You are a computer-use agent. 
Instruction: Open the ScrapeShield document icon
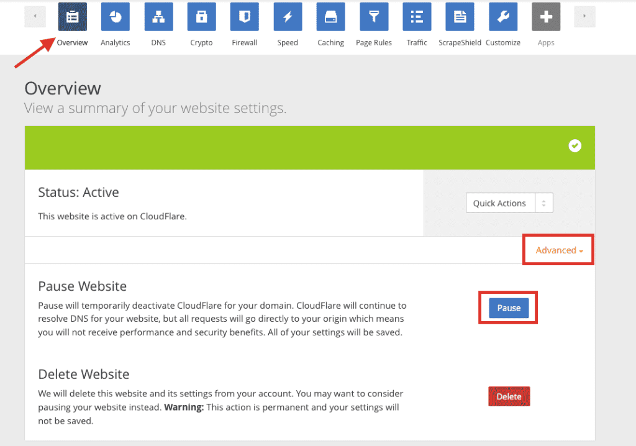point(460,17)
